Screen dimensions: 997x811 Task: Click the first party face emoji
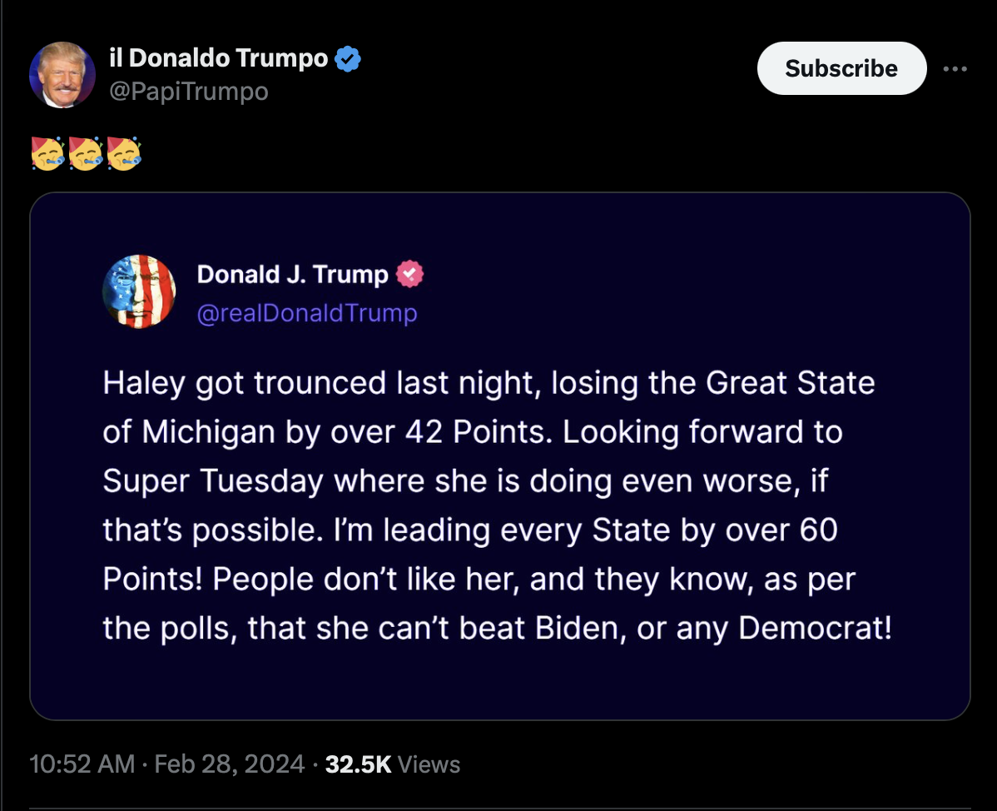click(x=48, y=155)
